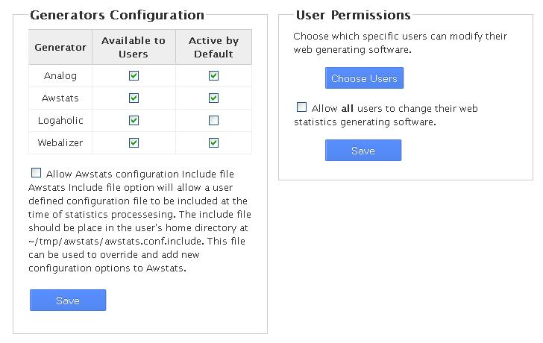Select the Webalizer generator row label

coord(60,142)
